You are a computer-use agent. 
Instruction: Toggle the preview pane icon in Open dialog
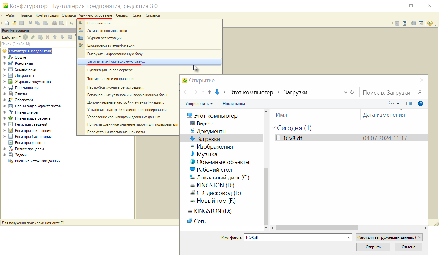pyautogui.click(x=409, y=104)
